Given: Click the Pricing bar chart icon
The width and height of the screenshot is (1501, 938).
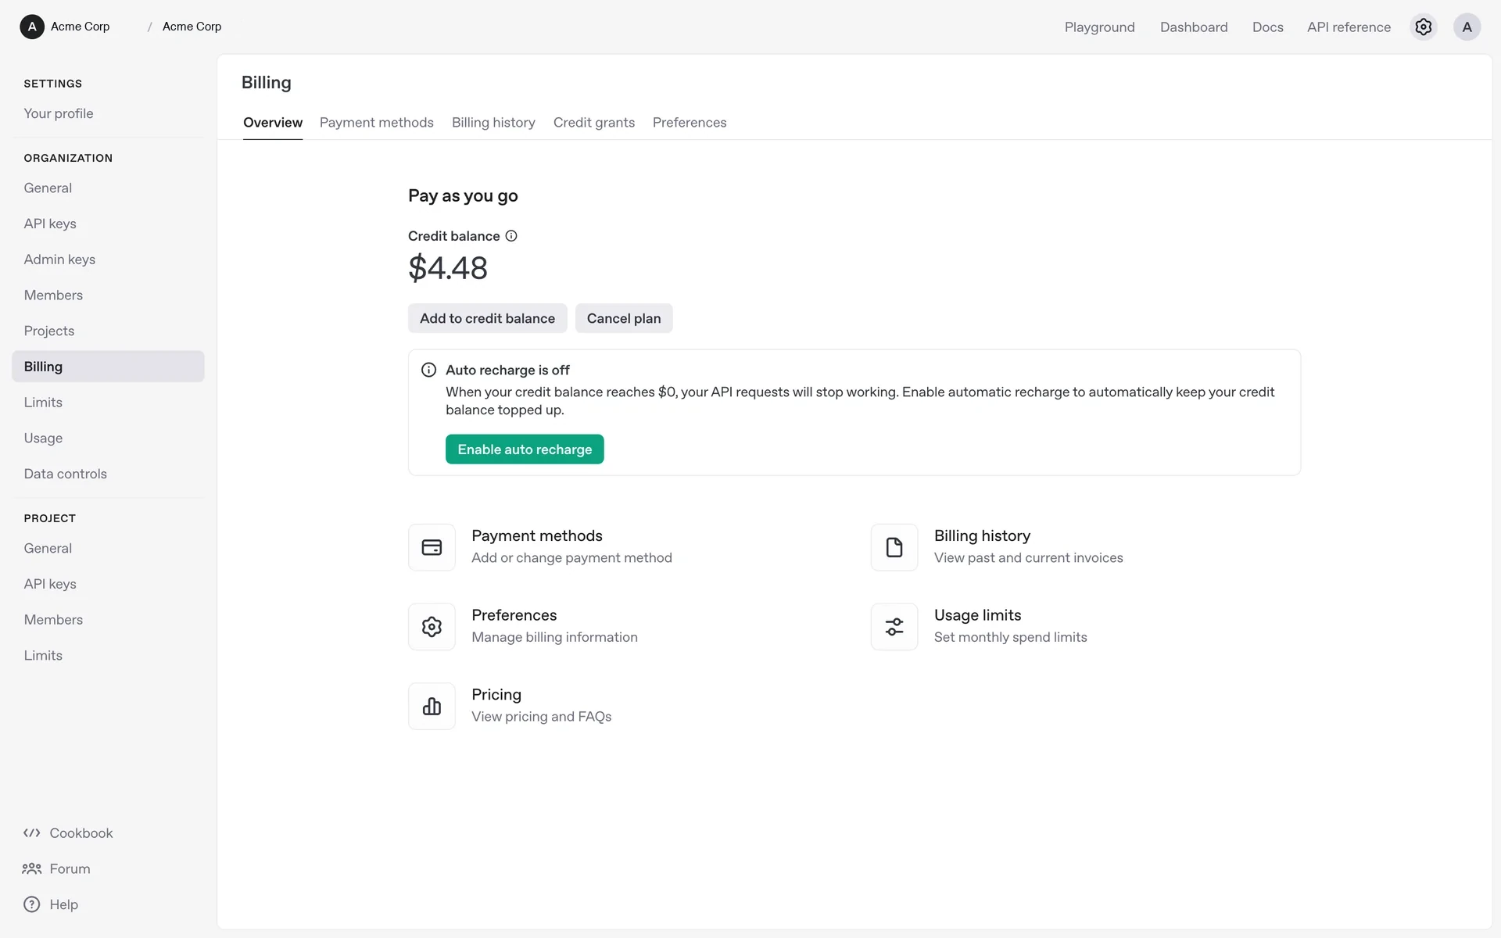Looking at the screenshot, I should [432, 706].
